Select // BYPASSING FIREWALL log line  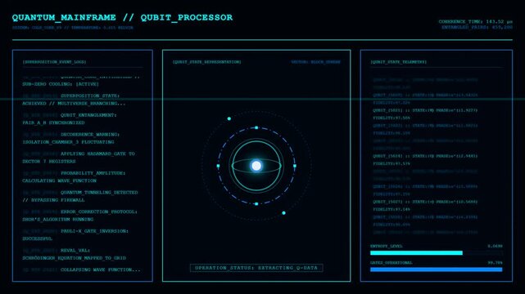(x=53, y=200)
